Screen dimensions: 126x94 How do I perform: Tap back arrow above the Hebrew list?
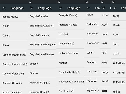pos(104,8)
